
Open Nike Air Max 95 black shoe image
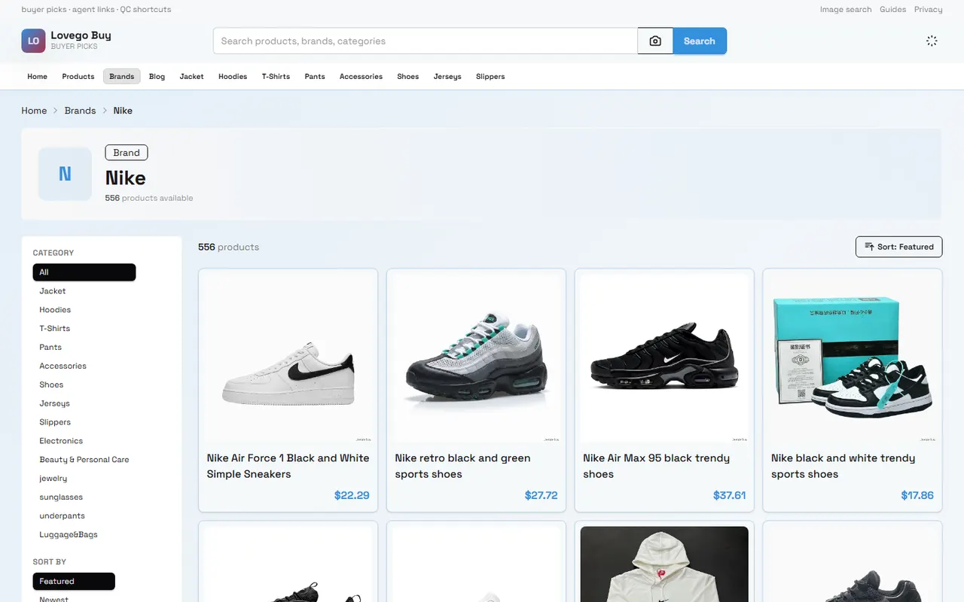click(x=664, y=358)
